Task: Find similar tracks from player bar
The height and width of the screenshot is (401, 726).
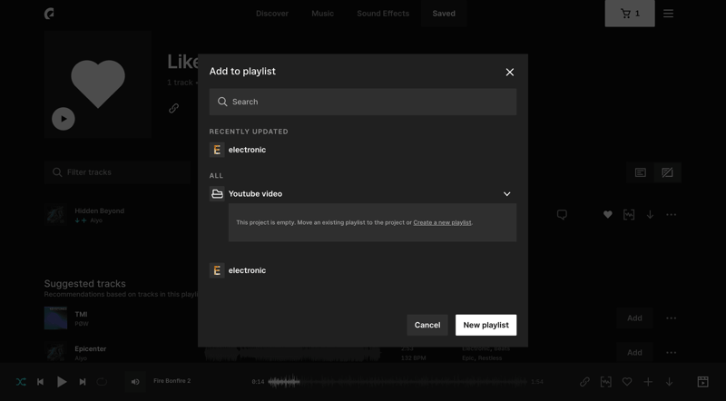Action: 605,382
